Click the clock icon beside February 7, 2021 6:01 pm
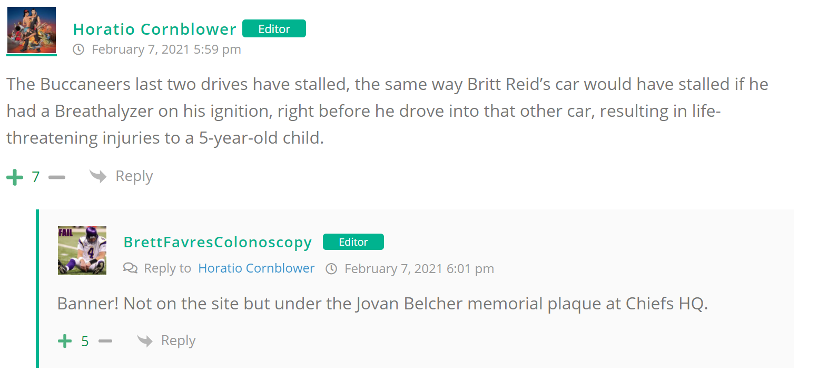Viewport: 828px width, 372px height. click(331, 269)
